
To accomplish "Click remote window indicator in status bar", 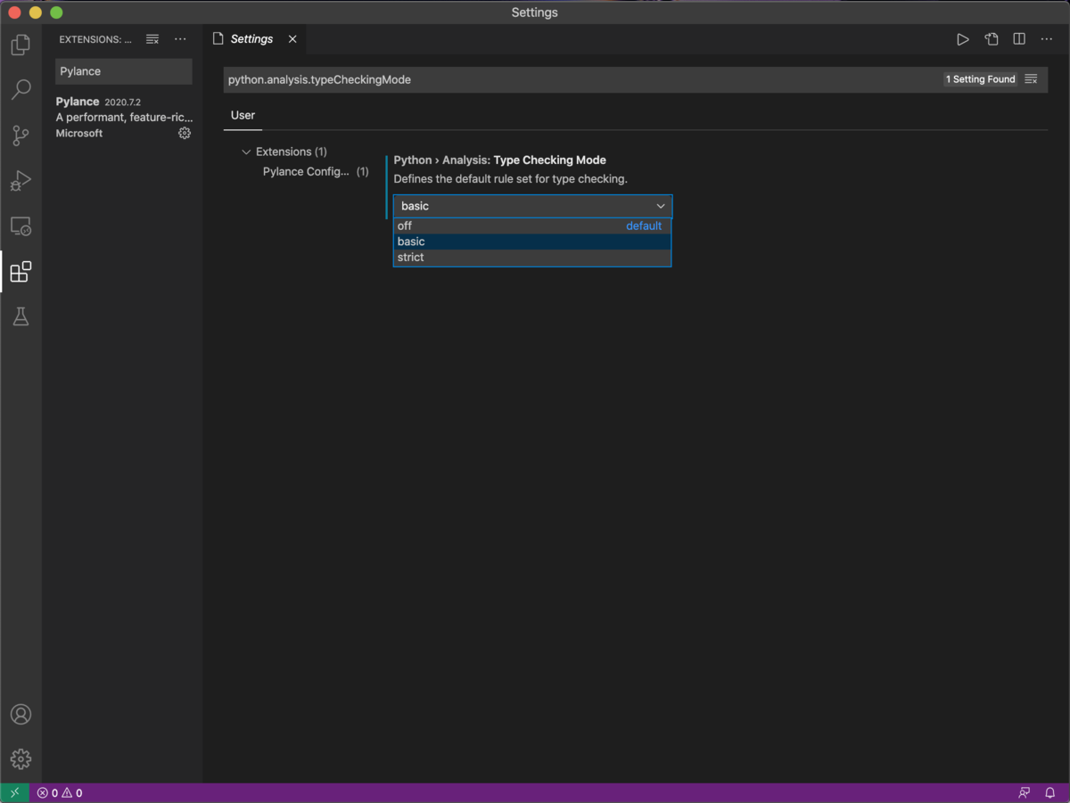I will click(15, 793).
